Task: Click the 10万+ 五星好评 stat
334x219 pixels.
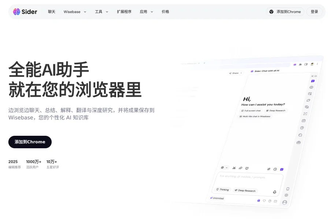Action: [53, 164]
